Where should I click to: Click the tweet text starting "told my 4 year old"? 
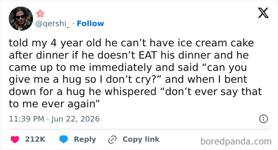(x=135, y=73)
